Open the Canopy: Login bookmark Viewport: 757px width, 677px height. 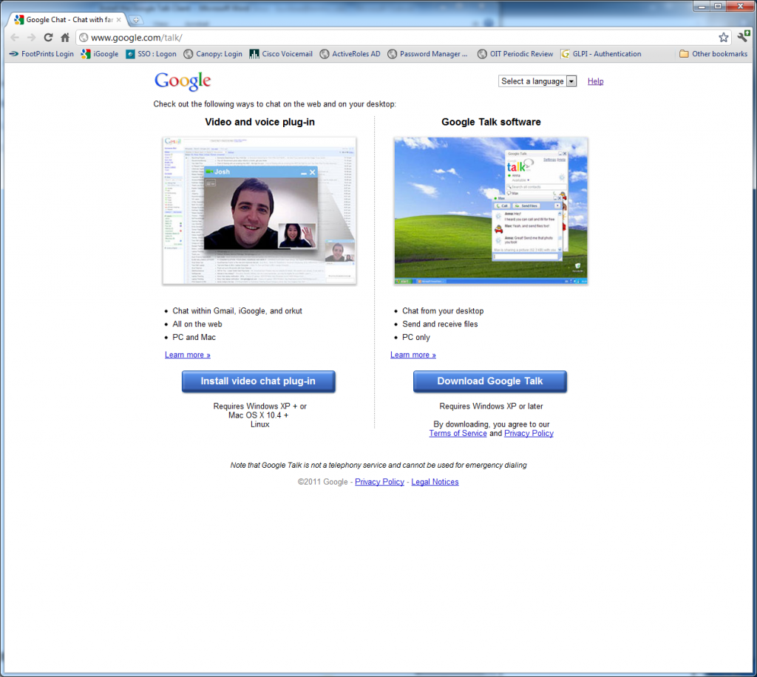(214, 53)
